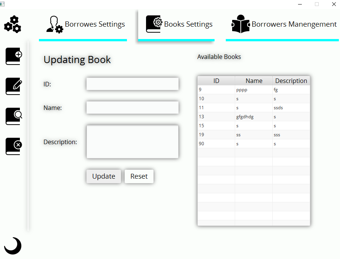
Task: Open the search book magnifier icon
Action: tap(14, 116)
